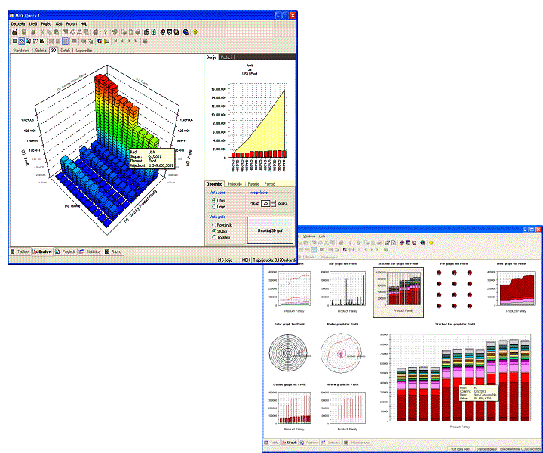Click the checkered grid icon in second toolbar row
Screen dimensions: 543x453
tap(42, 41)
